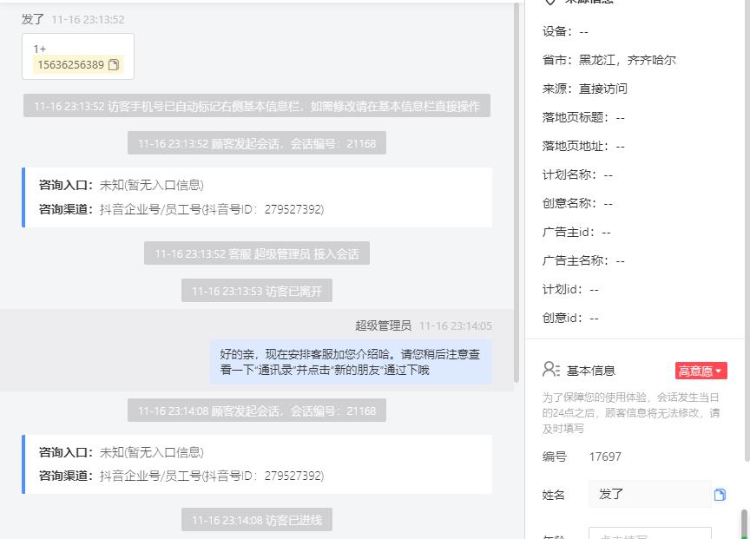
Task: Click the 23:14:08 顾客发起会话 notice
Action: [x=257, y=411]
